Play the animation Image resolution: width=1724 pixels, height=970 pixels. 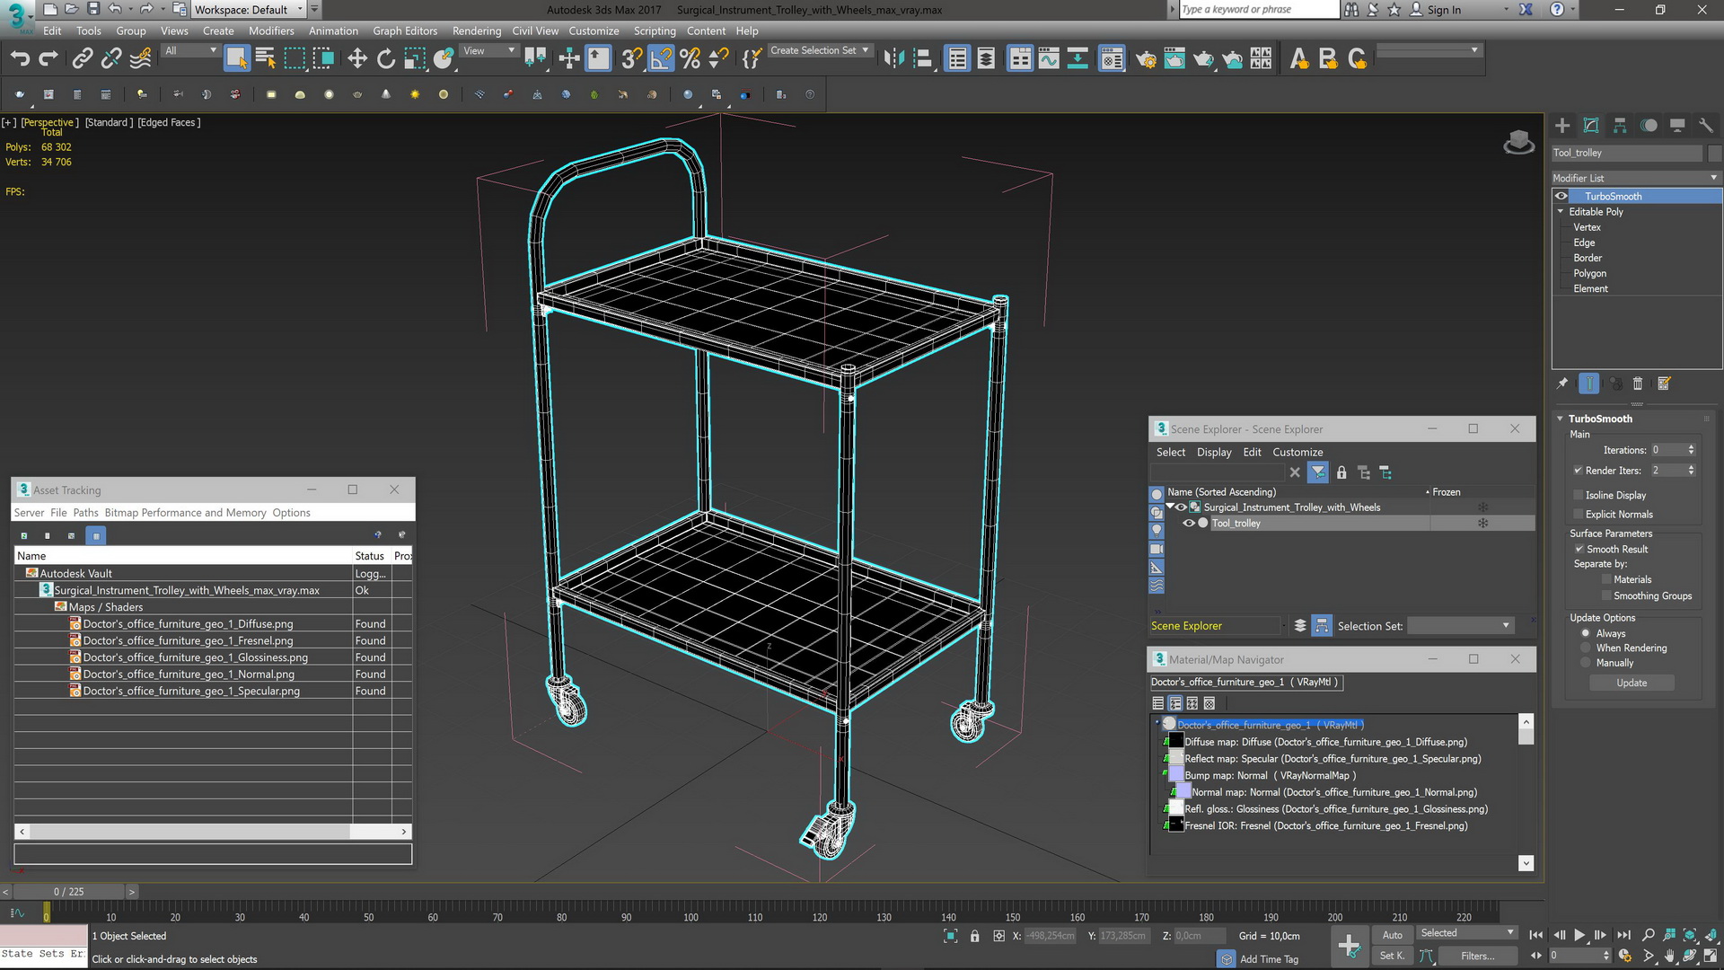1579,935
